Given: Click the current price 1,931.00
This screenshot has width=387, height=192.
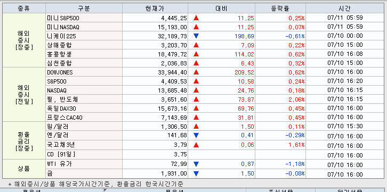Looking at the screenshot, I should point(174,174).
